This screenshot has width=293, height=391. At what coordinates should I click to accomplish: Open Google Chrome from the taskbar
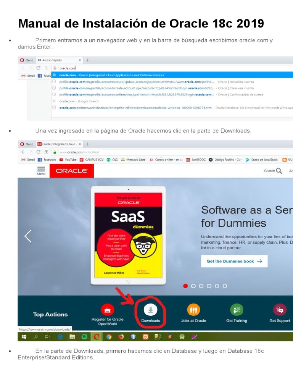109,337
